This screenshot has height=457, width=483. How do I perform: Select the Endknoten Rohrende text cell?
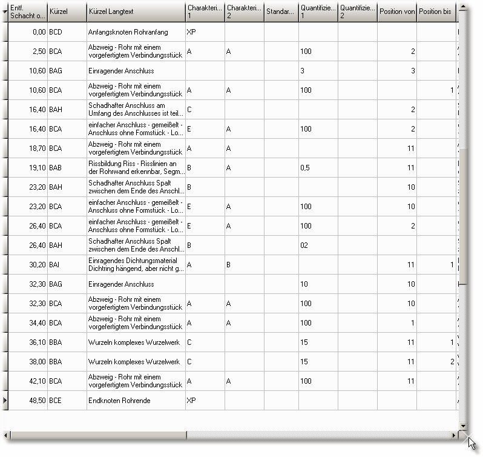136,401
